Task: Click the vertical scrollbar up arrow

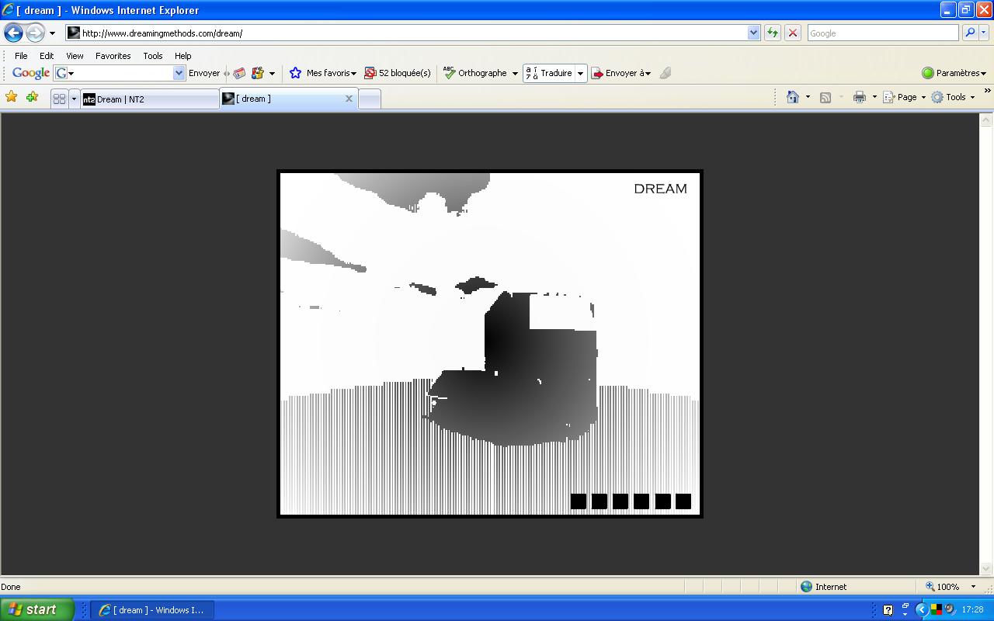Action: (x=985, y=120)
